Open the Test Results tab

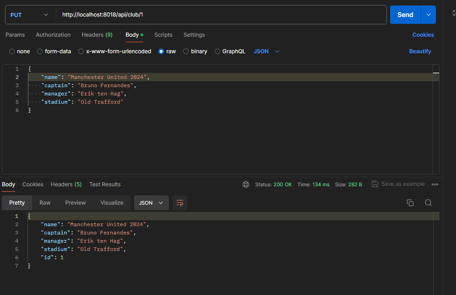105,184
